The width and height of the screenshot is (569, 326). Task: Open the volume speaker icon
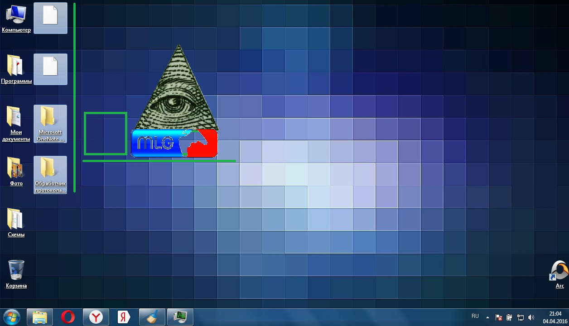tap(531, 317)
